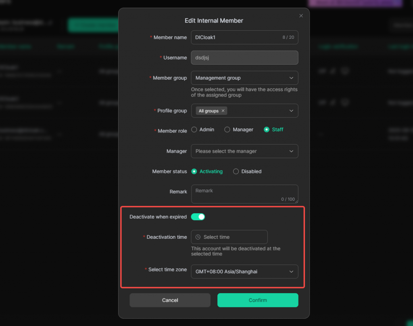Screen dimensions: 413x326
Task: Choose the Manager role radio button
Action: coord(227,130)
